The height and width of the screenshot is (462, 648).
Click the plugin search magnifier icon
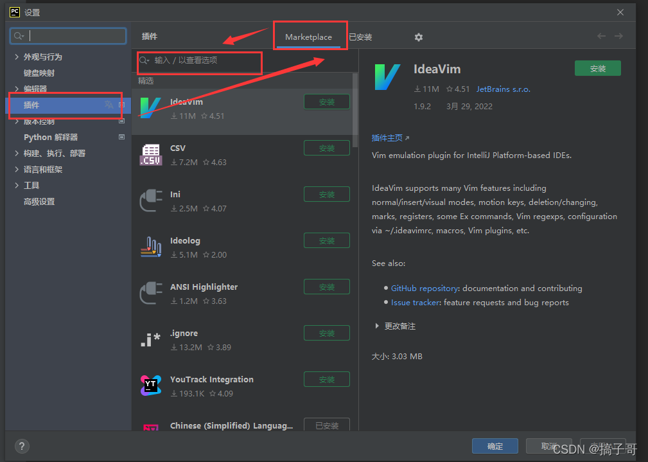click(x=144, y=60)
